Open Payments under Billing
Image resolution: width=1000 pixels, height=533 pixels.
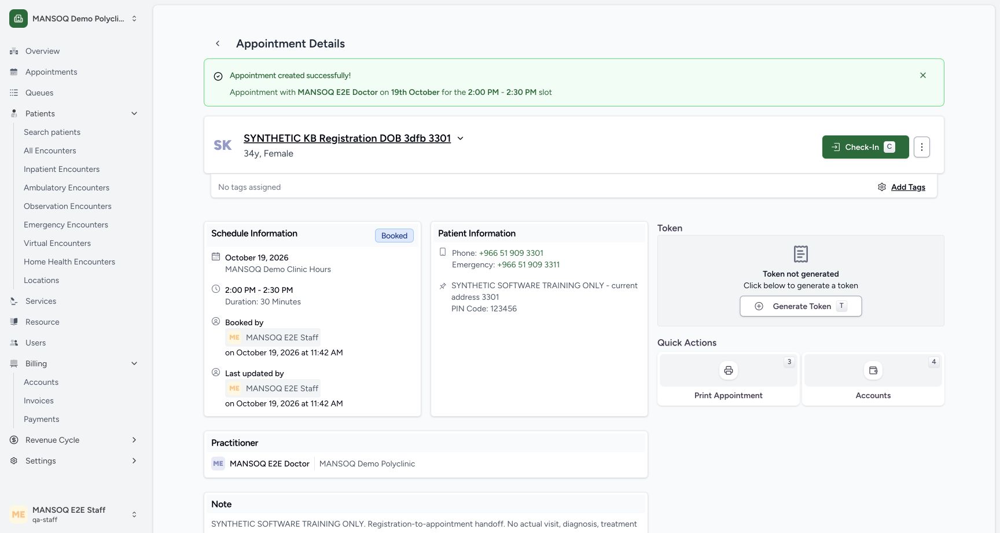(41, 419)
